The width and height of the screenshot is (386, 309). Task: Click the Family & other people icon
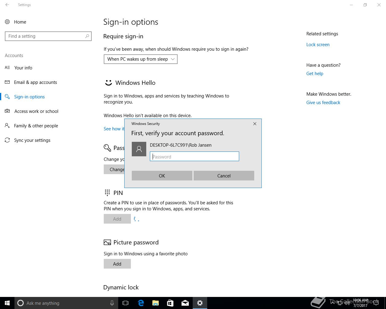click(x=7, y=126)
